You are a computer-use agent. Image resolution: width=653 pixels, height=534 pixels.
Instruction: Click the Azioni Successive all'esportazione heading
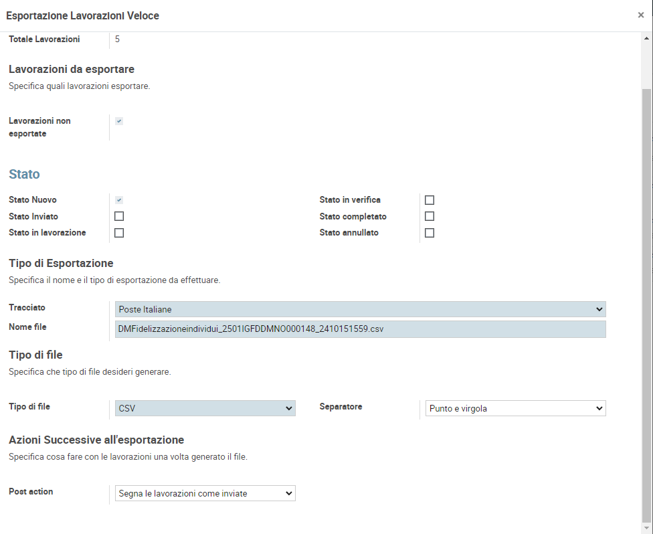96,440
